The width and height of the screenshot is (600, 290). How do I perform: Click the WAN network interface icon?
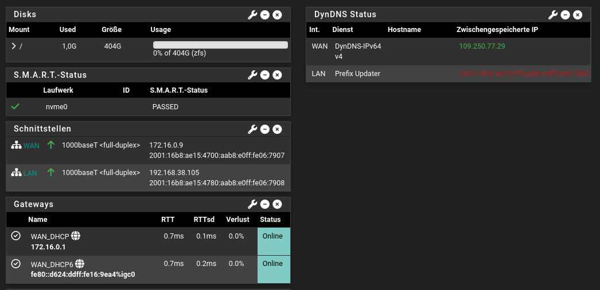pos(16,145)
